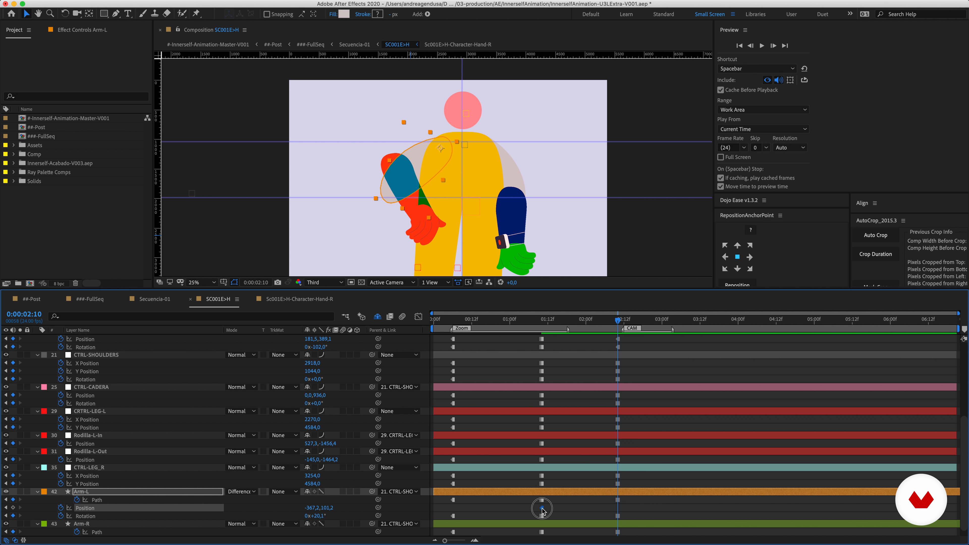969x545 pixels.
Task: Enable motion blur for timeline layers
Action: pyautogui.click(x=402, y=317)
